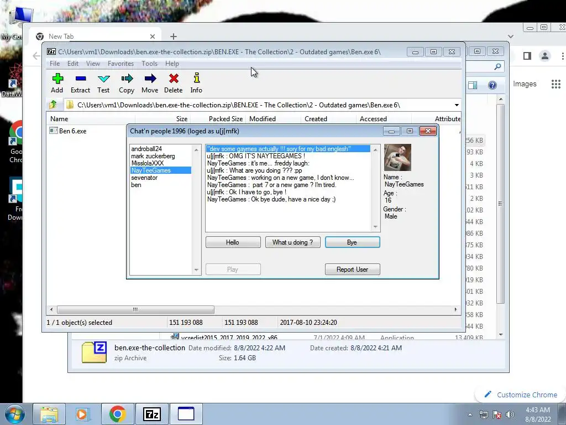Viewport: 566px width, 425px height.
Task: Expand the 7-Zip address path dropdown
Action: (457, 105)
